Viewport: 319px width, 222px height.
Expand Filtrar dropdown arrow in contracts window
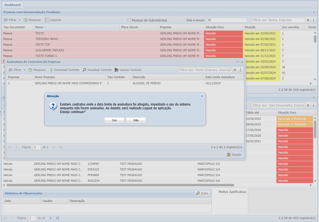24,70
